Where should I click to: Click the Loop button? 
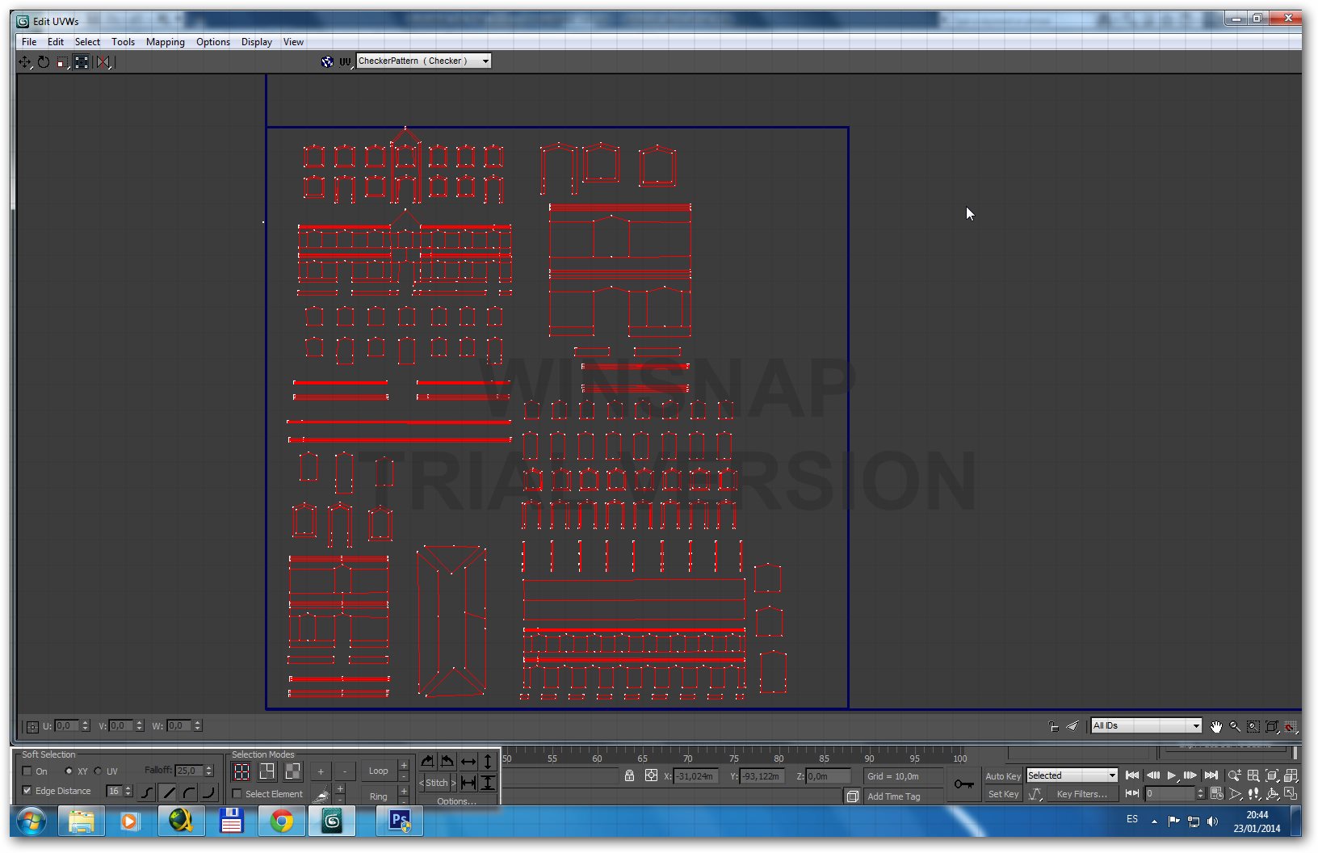click(x=378, y=771)
